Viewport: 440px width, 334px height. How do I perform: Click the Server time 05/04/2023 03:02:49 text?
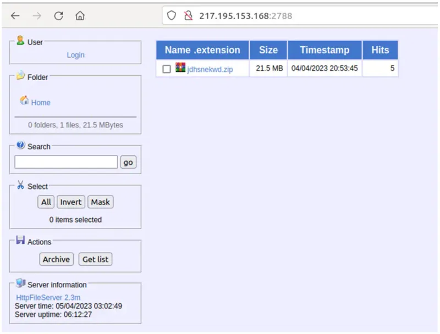pos(68,306)
